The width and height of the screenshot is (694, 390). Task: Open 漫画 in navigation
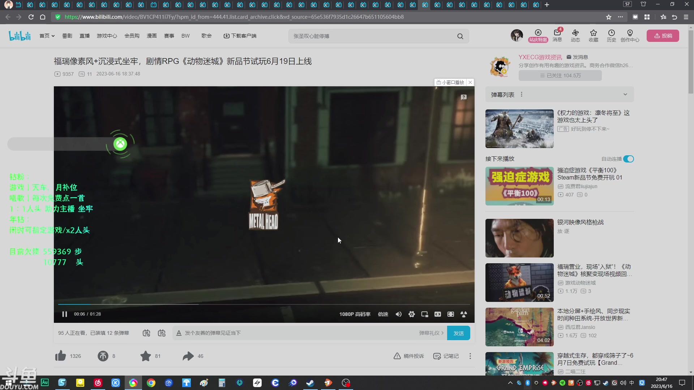click(x=151, y=36)
